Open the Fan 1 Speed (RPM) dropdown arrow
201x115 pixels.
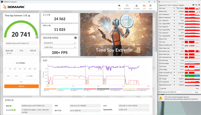point(174,24)
